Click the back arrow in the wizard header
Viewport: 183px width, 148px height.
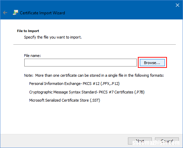(x=5, y=13)
